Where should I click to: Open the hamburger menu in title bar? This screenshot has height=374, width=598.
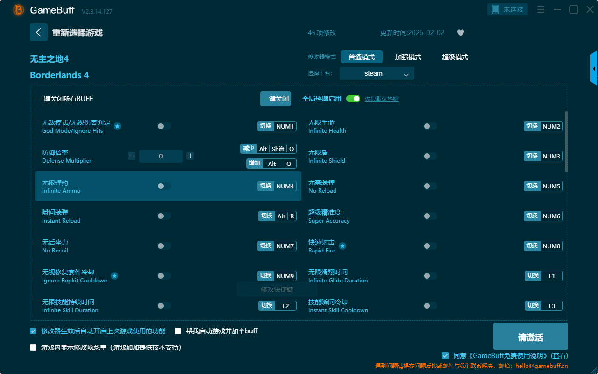tap(541, 9)
